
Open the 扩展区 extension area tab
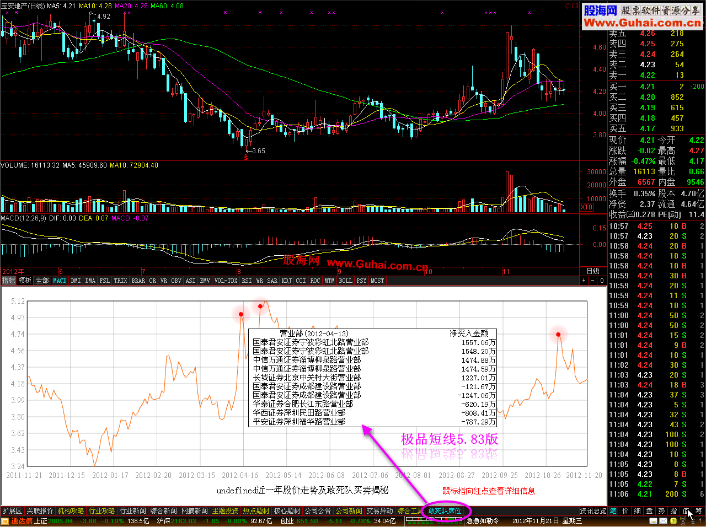12,511
